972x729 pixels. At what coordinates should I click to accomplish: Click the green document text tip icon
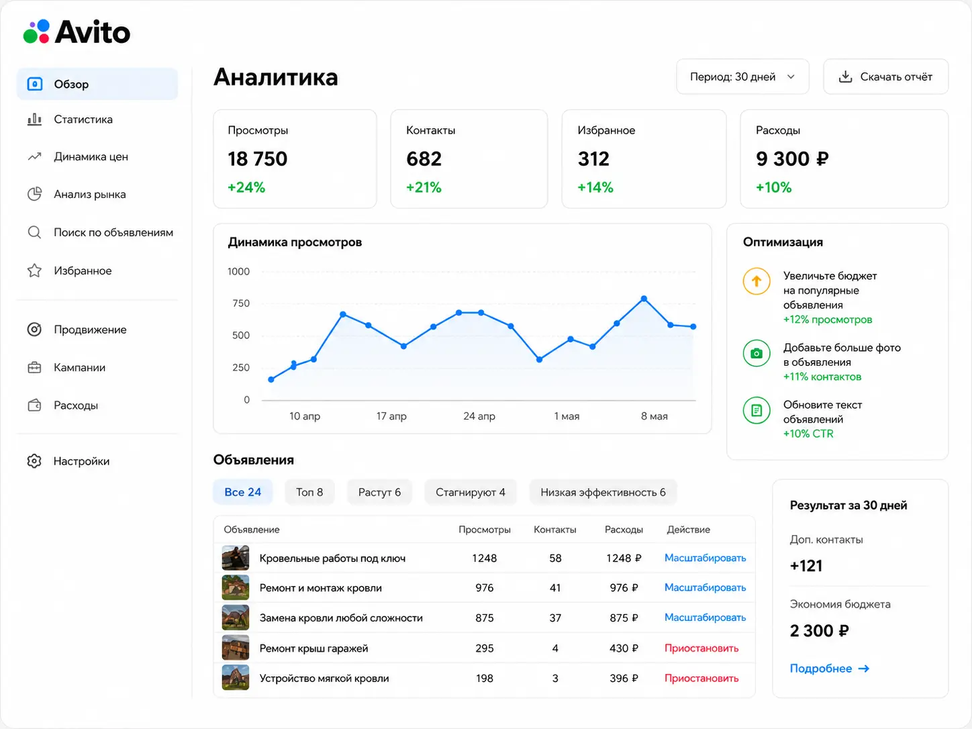[x=757, y=410]
